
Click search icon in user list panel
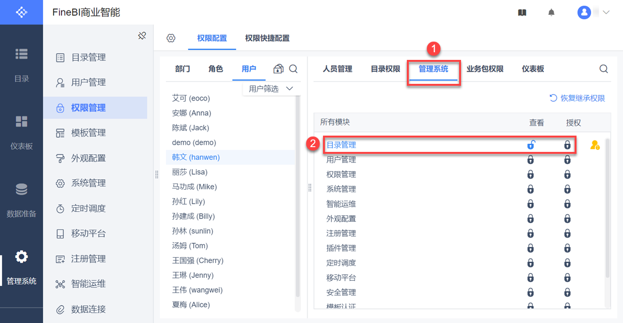(293, 69)
